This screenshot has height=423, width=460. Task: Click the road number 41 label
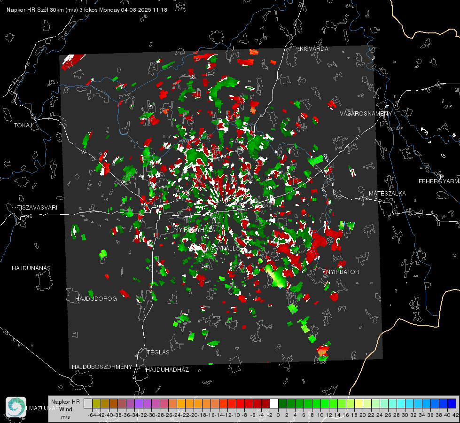[x=358, y=137]
